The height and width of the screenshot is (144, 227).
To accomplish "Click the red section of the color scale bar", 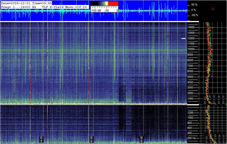I will pos(113,3).
